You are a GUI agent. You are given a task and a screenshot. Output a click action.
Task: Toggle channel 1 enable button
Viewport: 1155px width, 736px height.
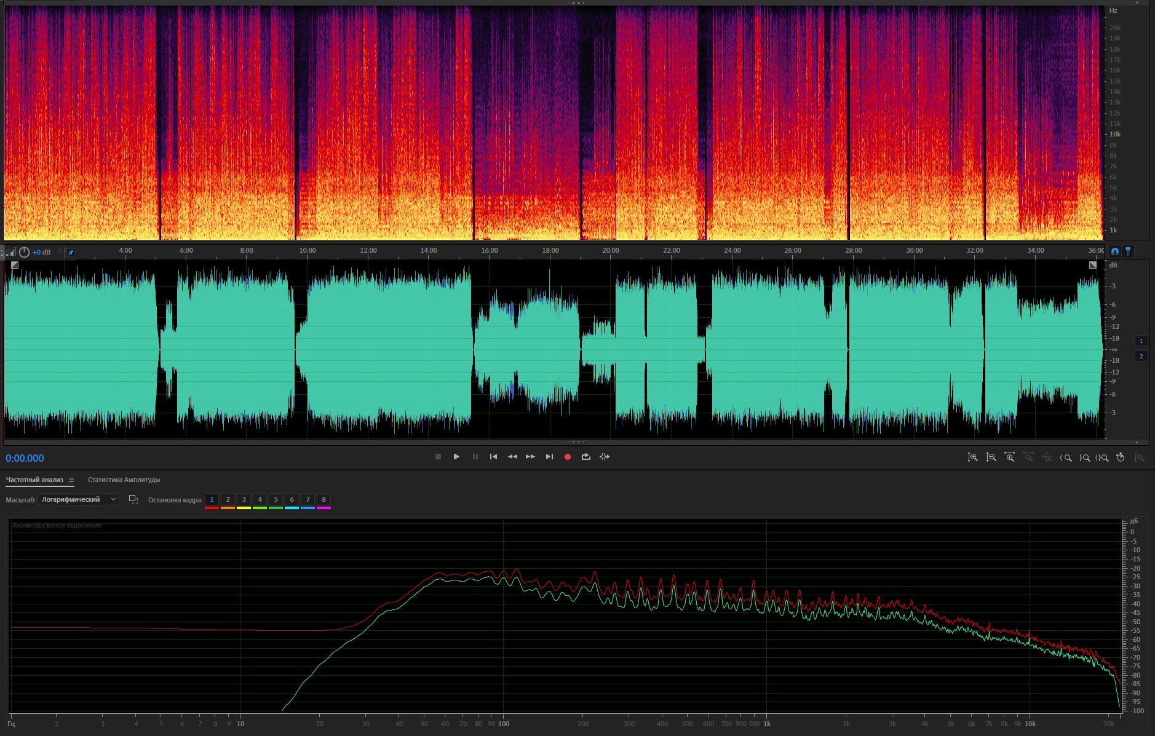point(1141,341)
